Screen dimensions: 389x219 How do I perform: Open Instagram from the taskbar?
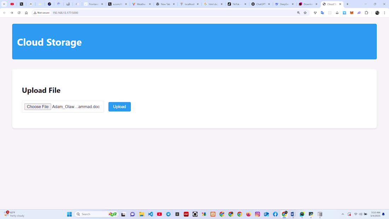click(x=257, y=214)
